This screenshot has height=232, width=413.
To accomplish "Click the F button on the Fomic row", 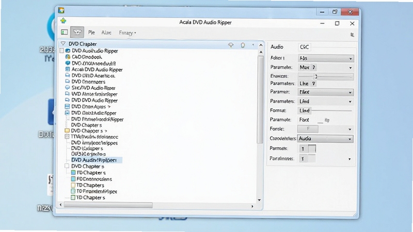I will click(x=308, y=129).
